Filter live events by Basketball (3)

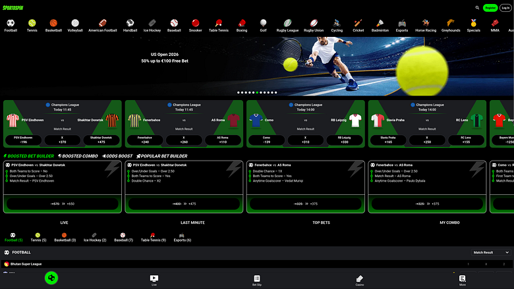[x=65, y=237]
